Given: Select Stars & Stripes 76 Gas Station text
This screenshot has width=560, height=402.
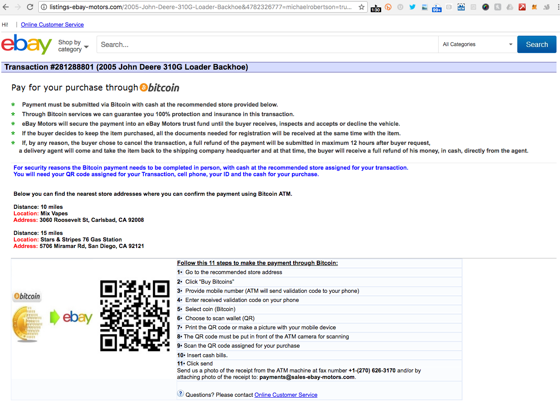Looking at the screenshot, I should tap(81, 240).
